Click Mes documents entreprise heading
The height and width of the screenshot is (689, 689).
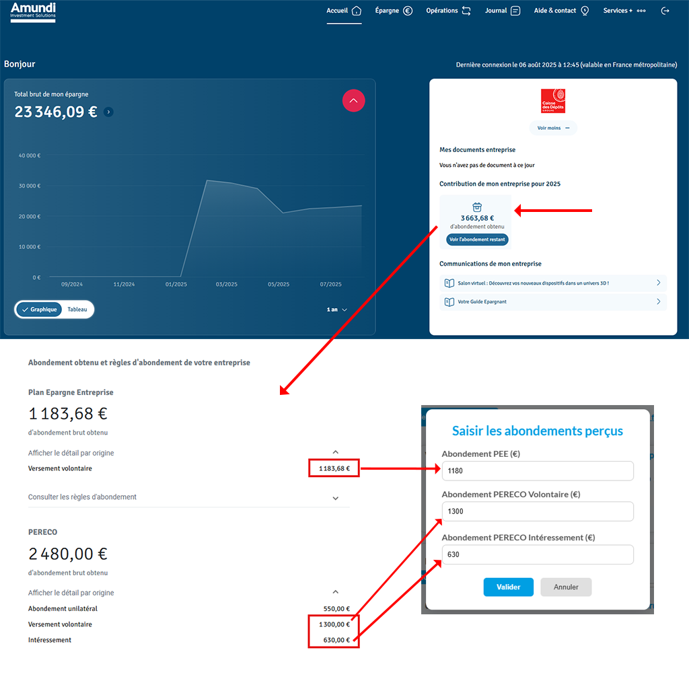477,150
